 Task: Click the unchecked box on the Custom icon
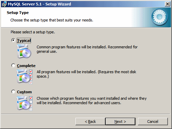(x=31, y=102)
